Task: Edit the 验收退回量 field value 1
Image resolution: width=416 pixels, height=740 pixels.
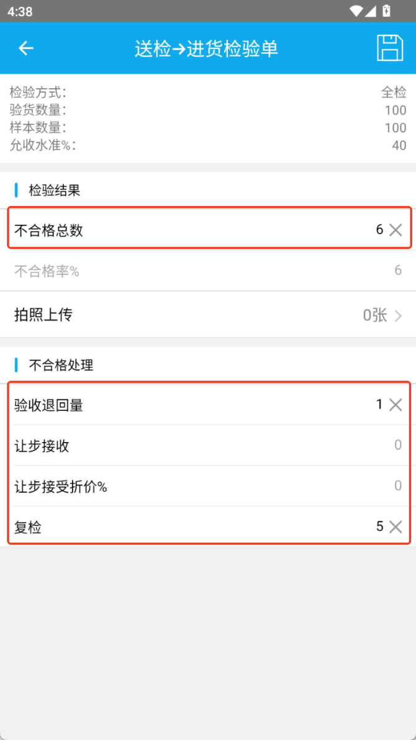Action: coord(379,405)
